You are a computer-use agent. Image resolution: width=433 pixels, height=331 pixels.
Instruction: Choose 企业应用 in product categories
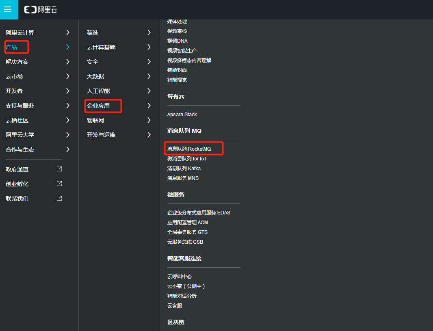(x=98, y=106)
